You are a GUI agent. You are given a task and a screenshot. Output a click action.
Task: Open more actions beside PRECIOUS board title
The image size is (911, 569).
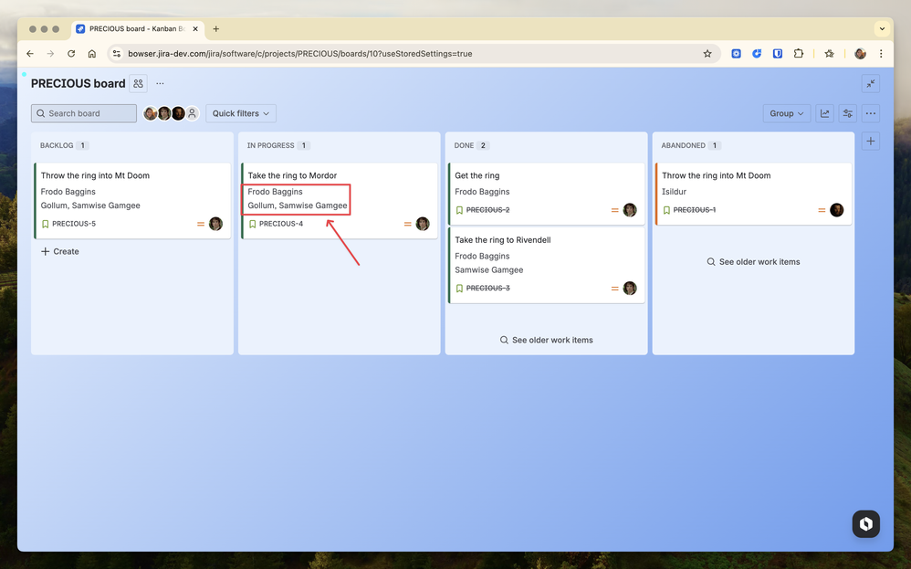pos(160,84)
